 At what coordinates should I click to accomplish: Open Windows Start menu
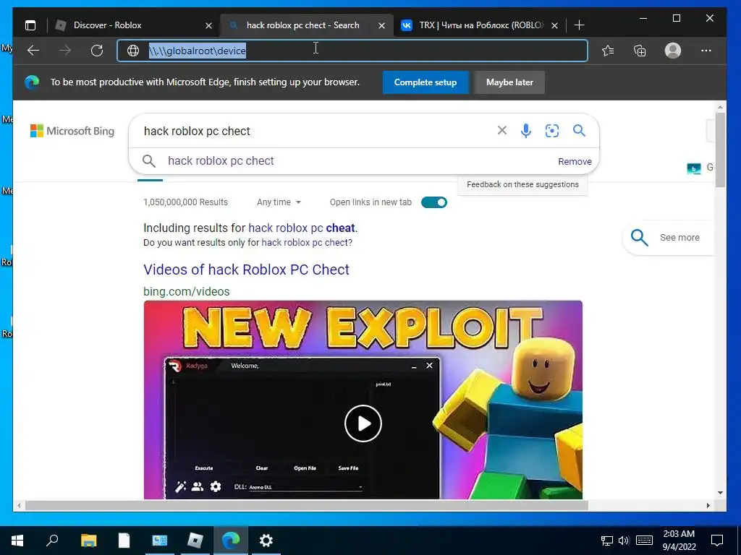pos(17,541)
